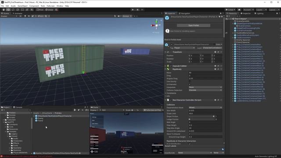Open the Window menu
The height and width of the screenshot is (158, 281).
pos(60,6)
